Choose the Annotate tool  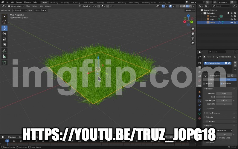[4, 51]
